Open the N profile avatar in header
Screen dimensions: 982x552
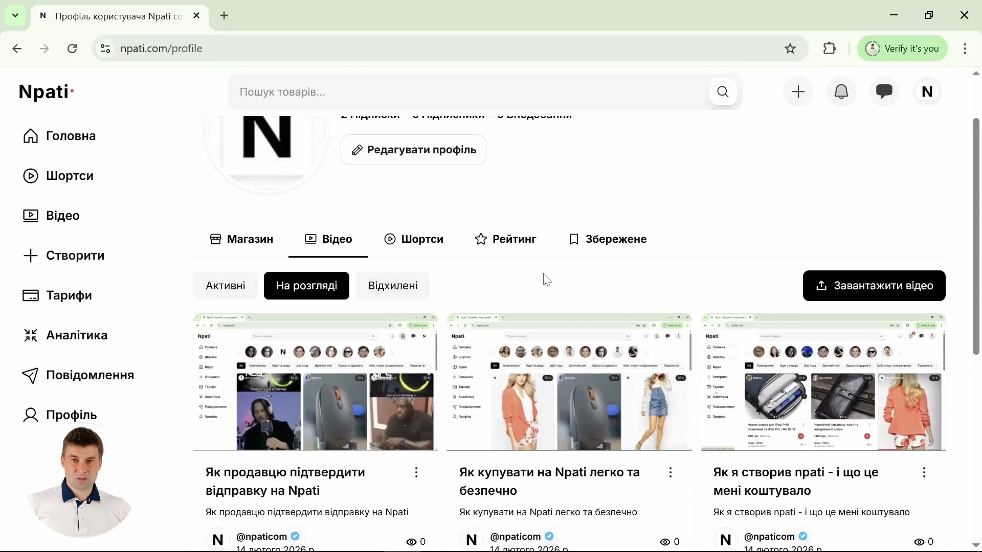pyautogui.click(x=927, y=92)
